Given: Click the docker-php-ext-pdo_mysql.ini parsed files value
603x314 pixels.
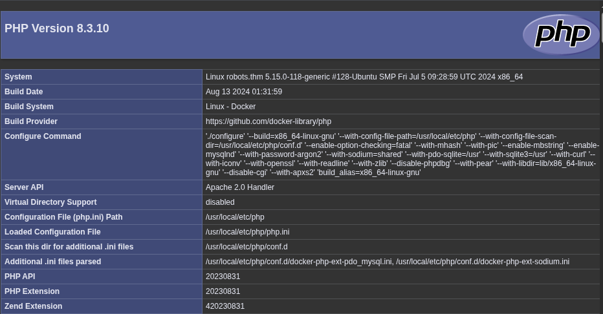Looking at the screenshot, I should pyautogui.click(x=388, y=262).
